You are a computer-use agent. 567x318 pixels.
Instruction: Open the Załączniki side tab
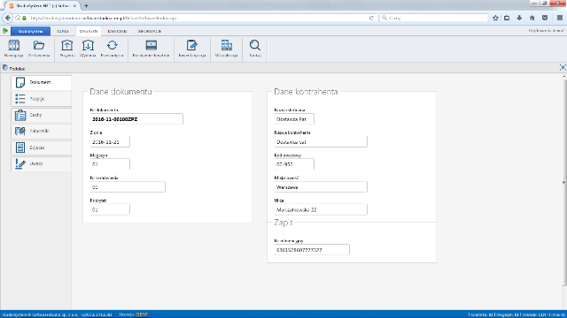pyautogui.click(x=42, y=132)
